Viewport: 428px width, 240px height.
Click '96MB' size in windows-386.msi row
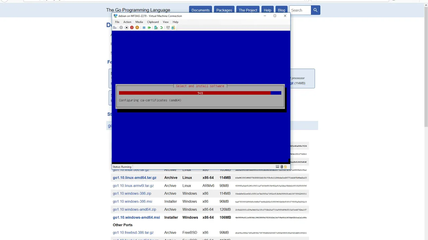click(x=224, y=201)
